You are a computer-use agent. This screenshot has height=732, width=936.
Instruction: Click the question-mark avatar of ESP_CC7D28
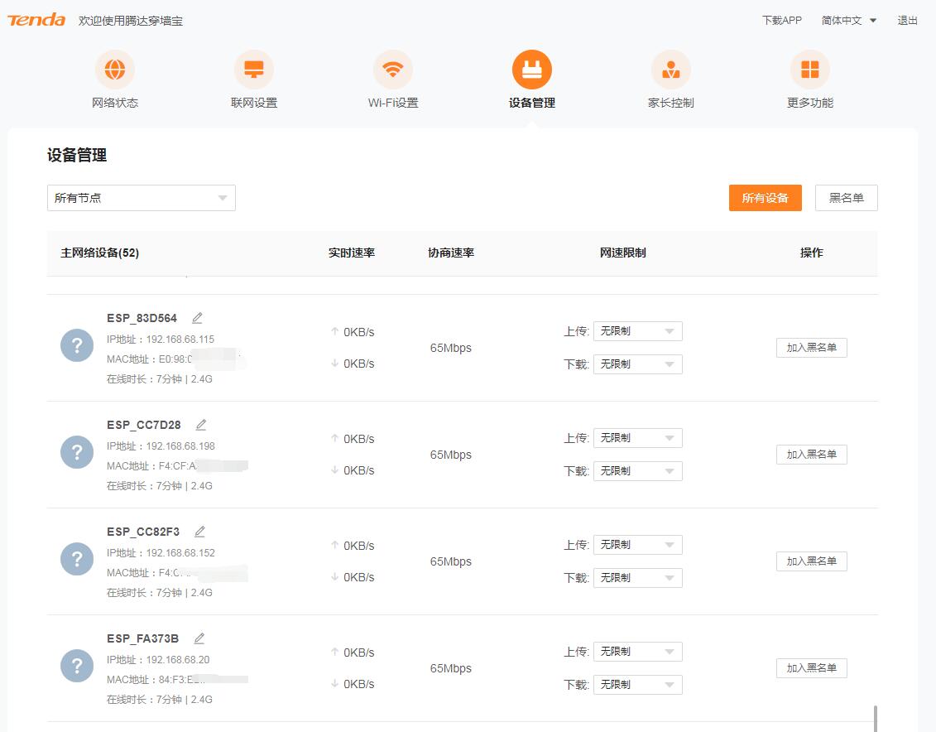tap(77, 452)
